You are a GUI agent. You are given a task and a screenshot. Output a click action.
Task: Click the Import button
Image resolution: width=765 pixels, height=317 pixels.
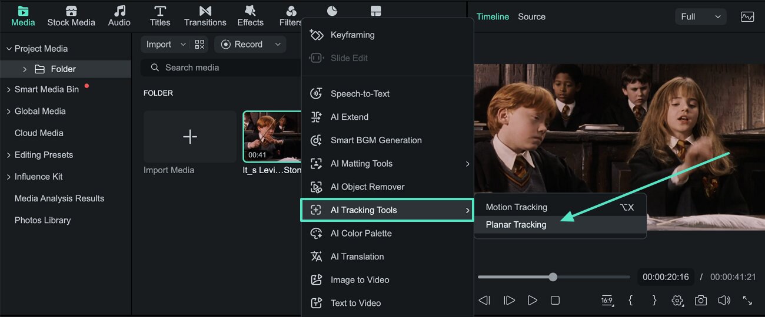159,44
